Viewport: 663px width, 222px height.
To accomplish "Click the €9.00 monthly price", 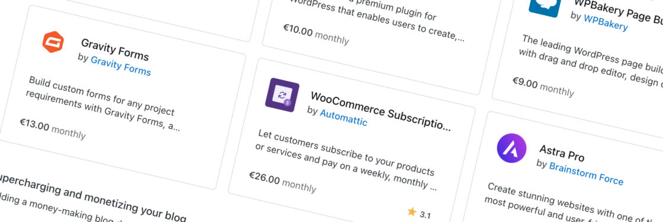I will [543, 86].
